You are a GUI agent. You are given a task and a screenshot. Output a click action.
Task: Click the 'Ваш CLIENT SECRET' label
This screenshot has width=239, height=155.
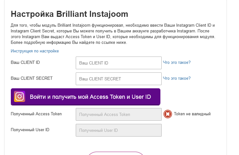[32, 78]
